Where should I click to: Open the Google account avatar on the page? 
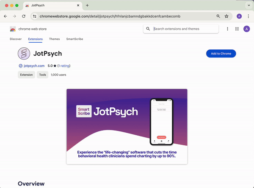(x=246, y=29)
